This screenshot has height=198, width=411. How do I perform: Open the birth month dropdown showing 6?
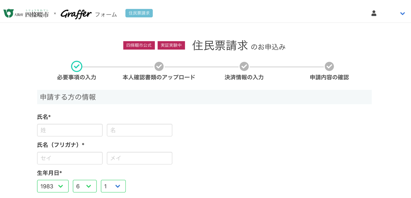coord(85,186)
